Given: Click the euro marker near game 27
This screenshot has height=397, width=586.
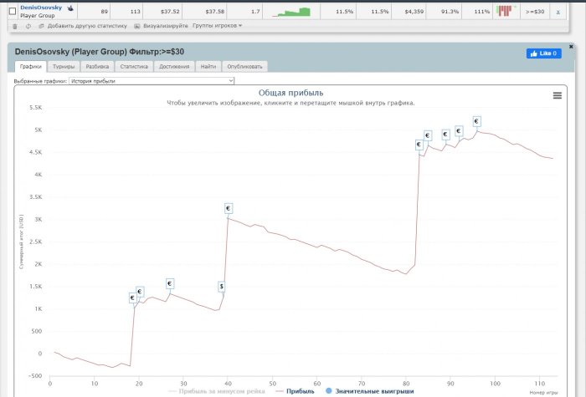Looking at the screenshot, I should [x=170, y=283].
